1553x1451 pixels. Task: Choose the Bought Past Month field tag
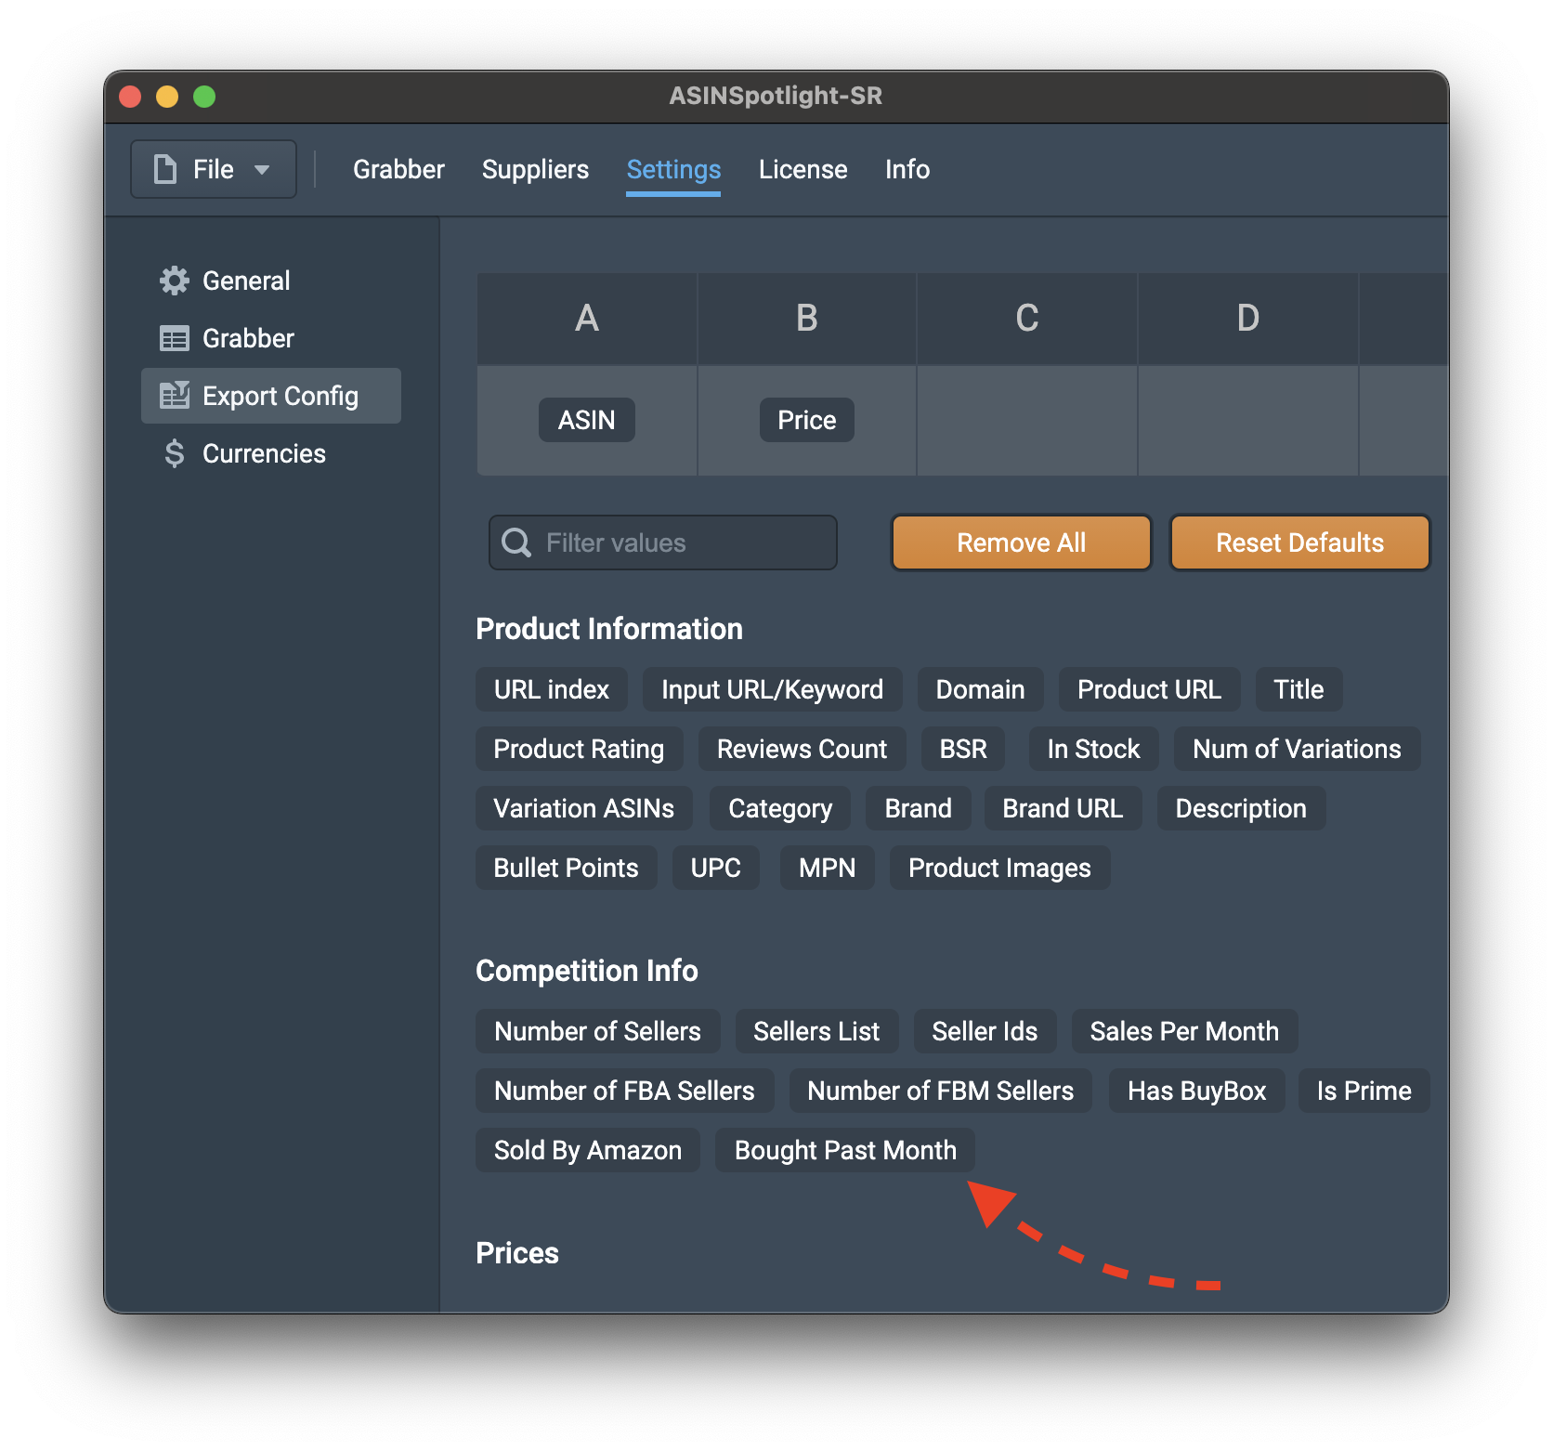(844, 1150)
